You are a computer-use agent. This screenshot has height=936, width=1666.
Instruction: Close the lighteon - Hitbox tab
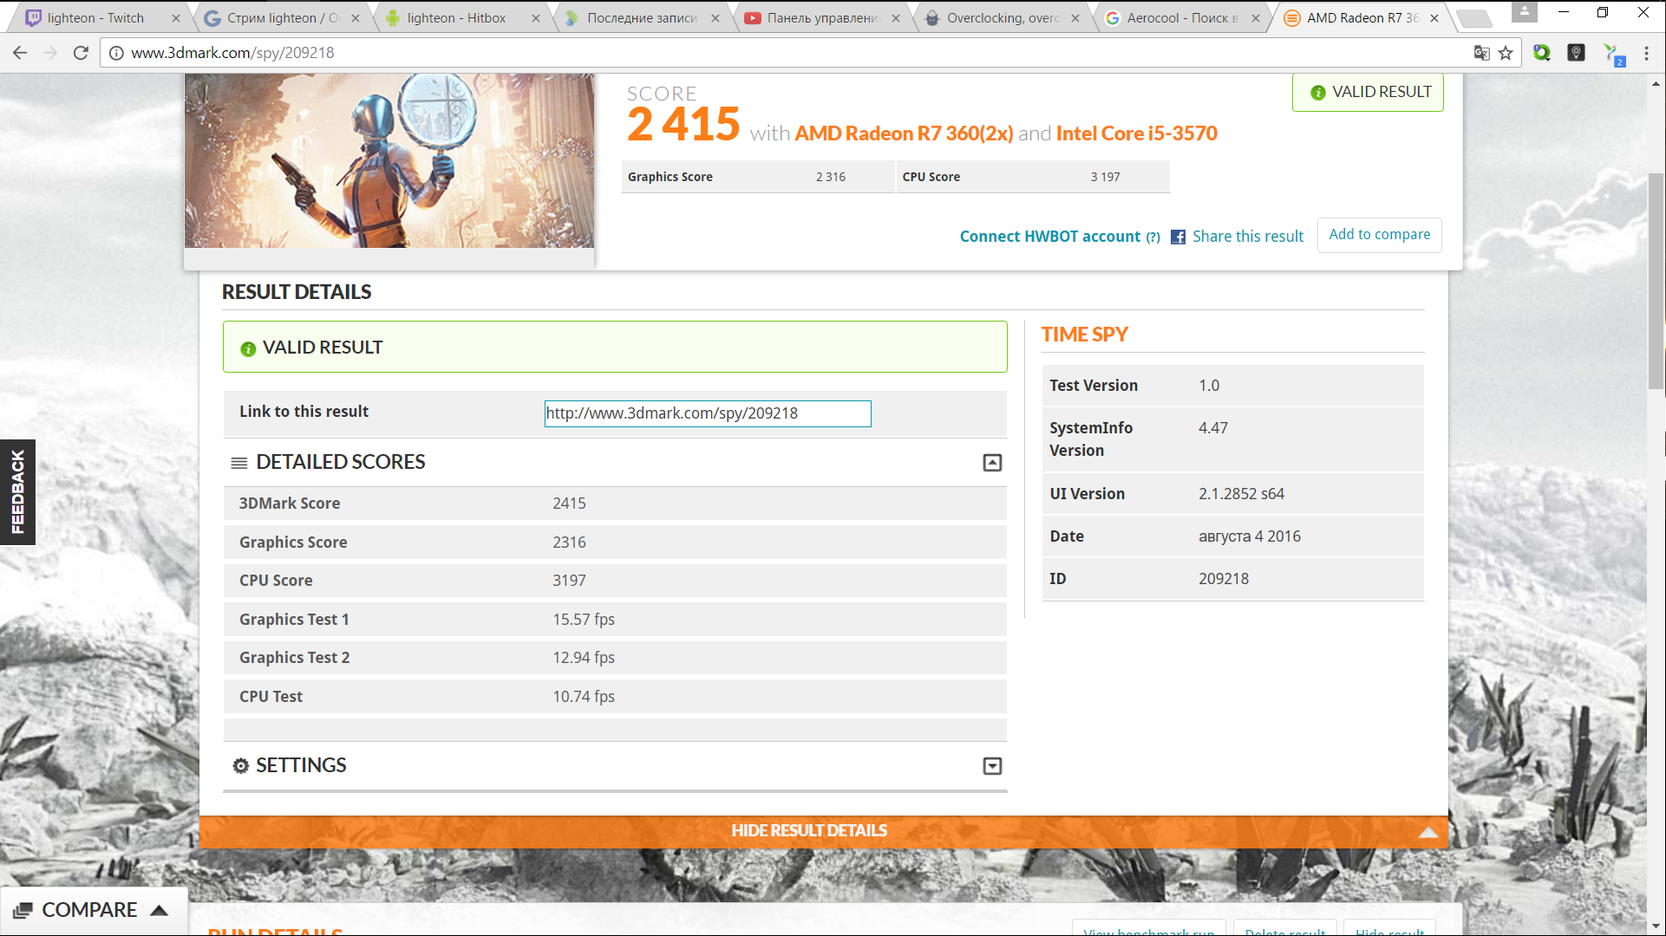click(x=536, y=18)
